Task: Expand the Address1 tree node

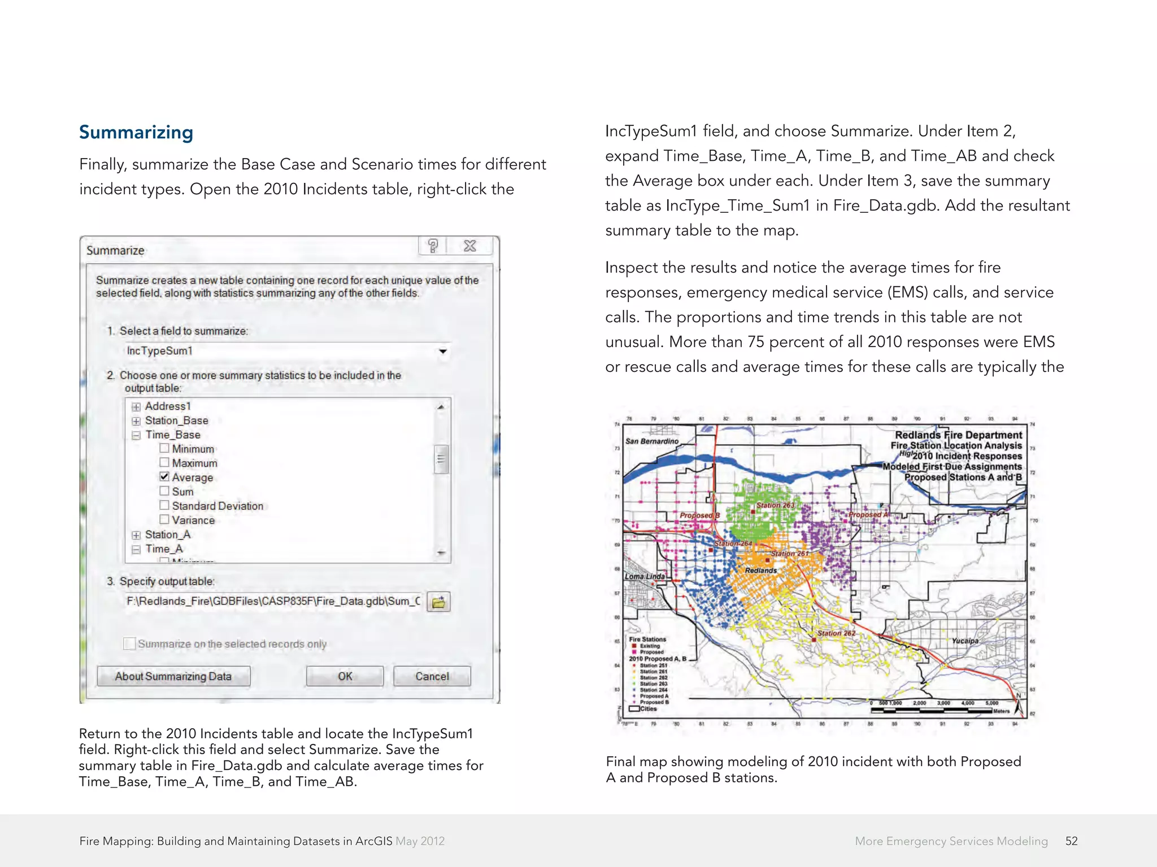Action: [x=136, y=407]
